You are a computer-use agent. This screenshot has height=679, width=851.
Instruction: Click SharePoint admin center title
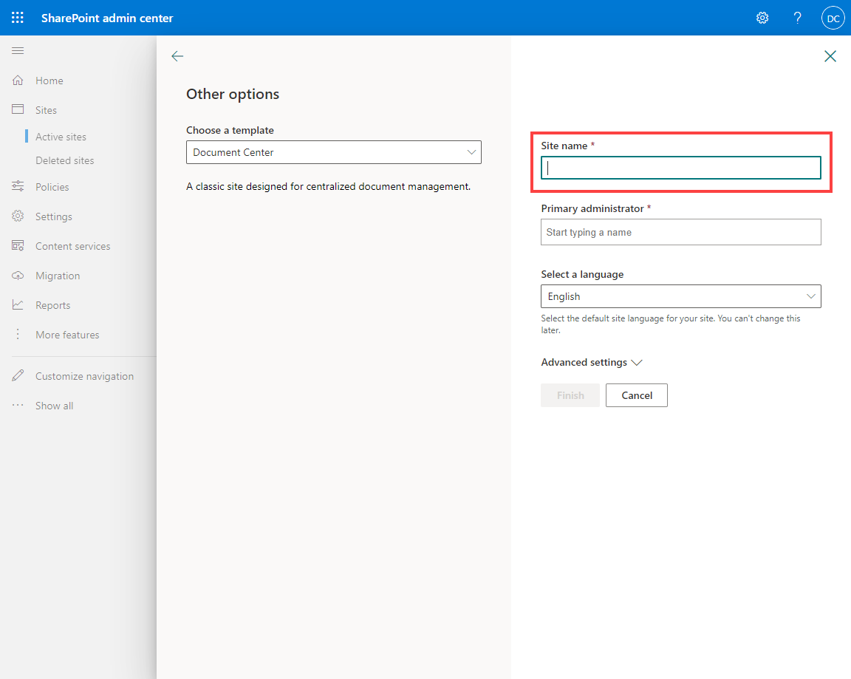(x=107, y=18)
